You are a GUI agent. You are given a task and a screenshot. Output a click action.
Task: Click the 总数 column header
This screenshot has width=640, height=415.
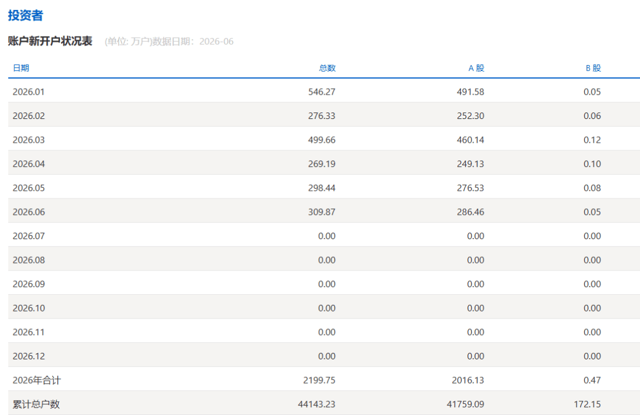click(327, 68)
